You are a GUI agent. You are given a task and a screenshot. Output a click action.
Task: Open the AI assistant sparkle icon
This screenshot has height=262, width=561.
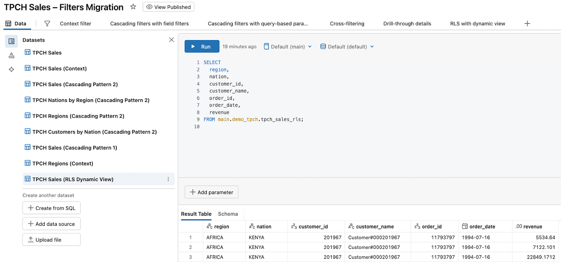coord(12,70)
